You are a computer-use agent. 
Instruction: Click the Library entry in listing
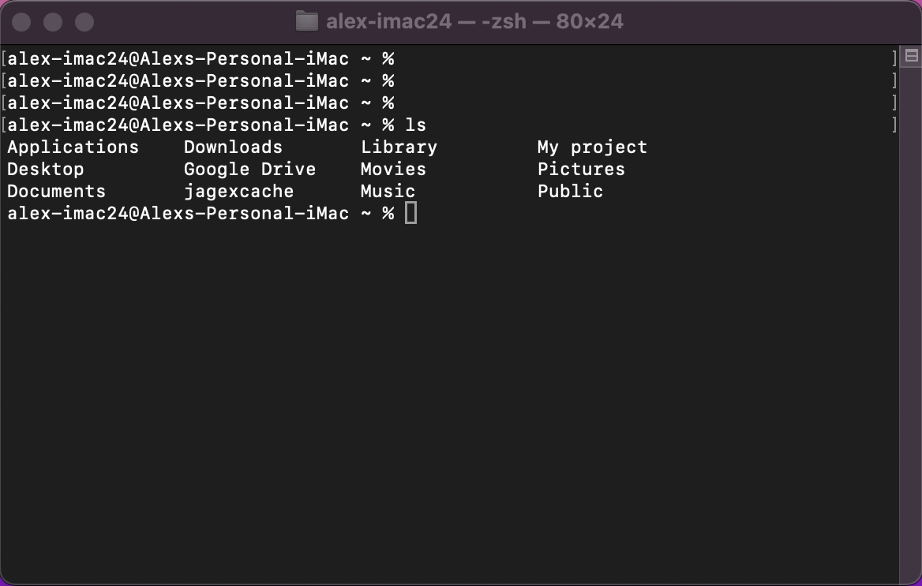[399, 147]
